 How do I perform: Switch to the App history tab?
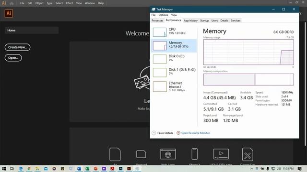tap(191, 21)
